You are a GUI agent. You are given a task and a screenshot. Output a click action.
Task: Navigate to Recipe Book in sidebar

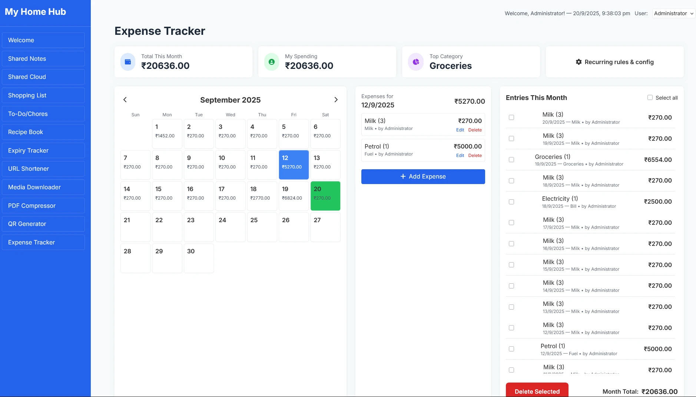click(x=43, y=132)
